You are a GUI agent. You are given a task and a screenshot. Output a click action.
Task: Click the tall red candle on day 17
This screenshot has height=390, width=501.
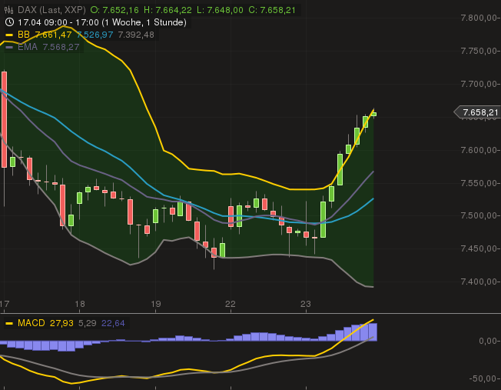[x=4, y=119]
